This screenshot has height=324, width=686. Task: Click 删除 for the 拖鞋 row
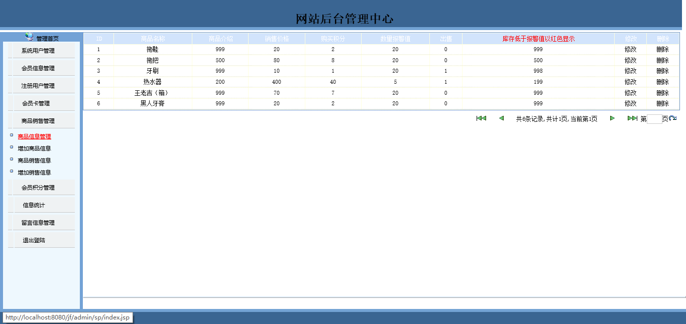click(x=662, y=49)
